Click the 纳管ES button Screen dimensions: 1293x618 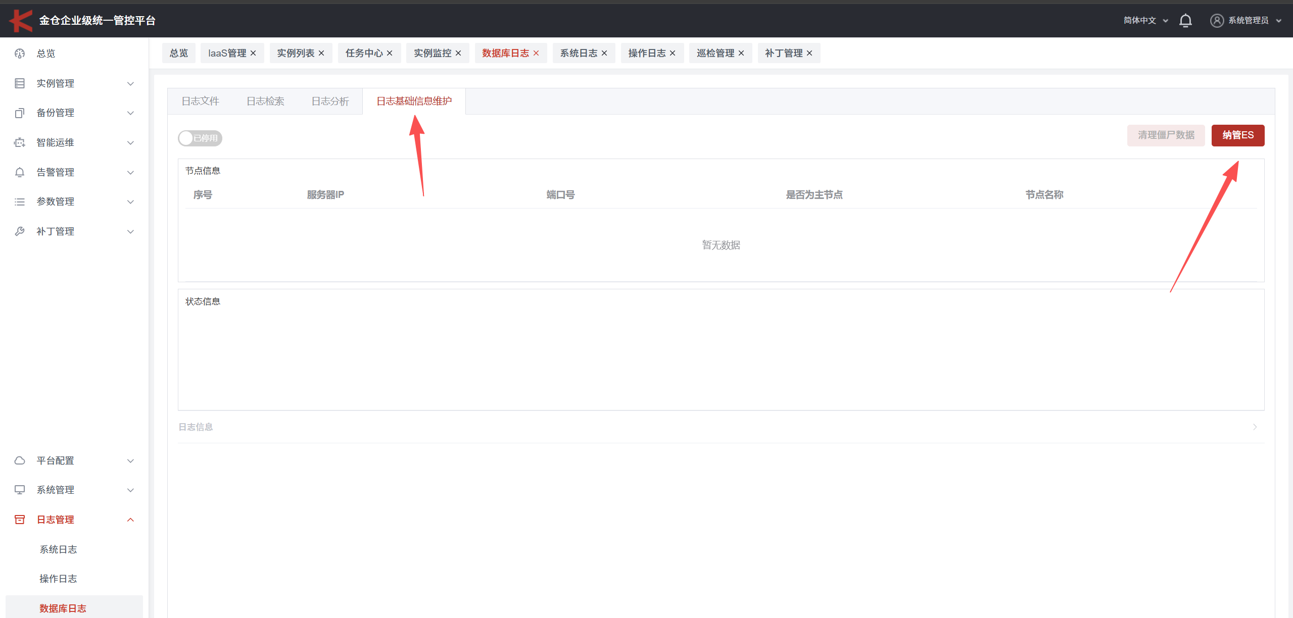pyautogui.click(x=1237, y=135)
